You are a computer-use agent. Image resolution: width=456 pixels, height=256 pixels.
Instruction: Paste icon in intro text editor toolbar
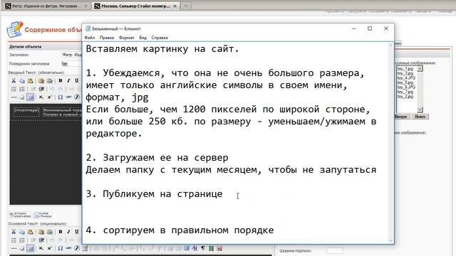30,80
